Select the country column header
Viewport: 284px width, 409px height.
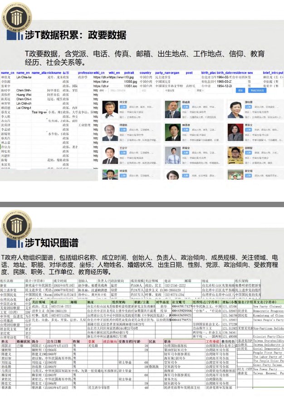[x=145, y=73]
